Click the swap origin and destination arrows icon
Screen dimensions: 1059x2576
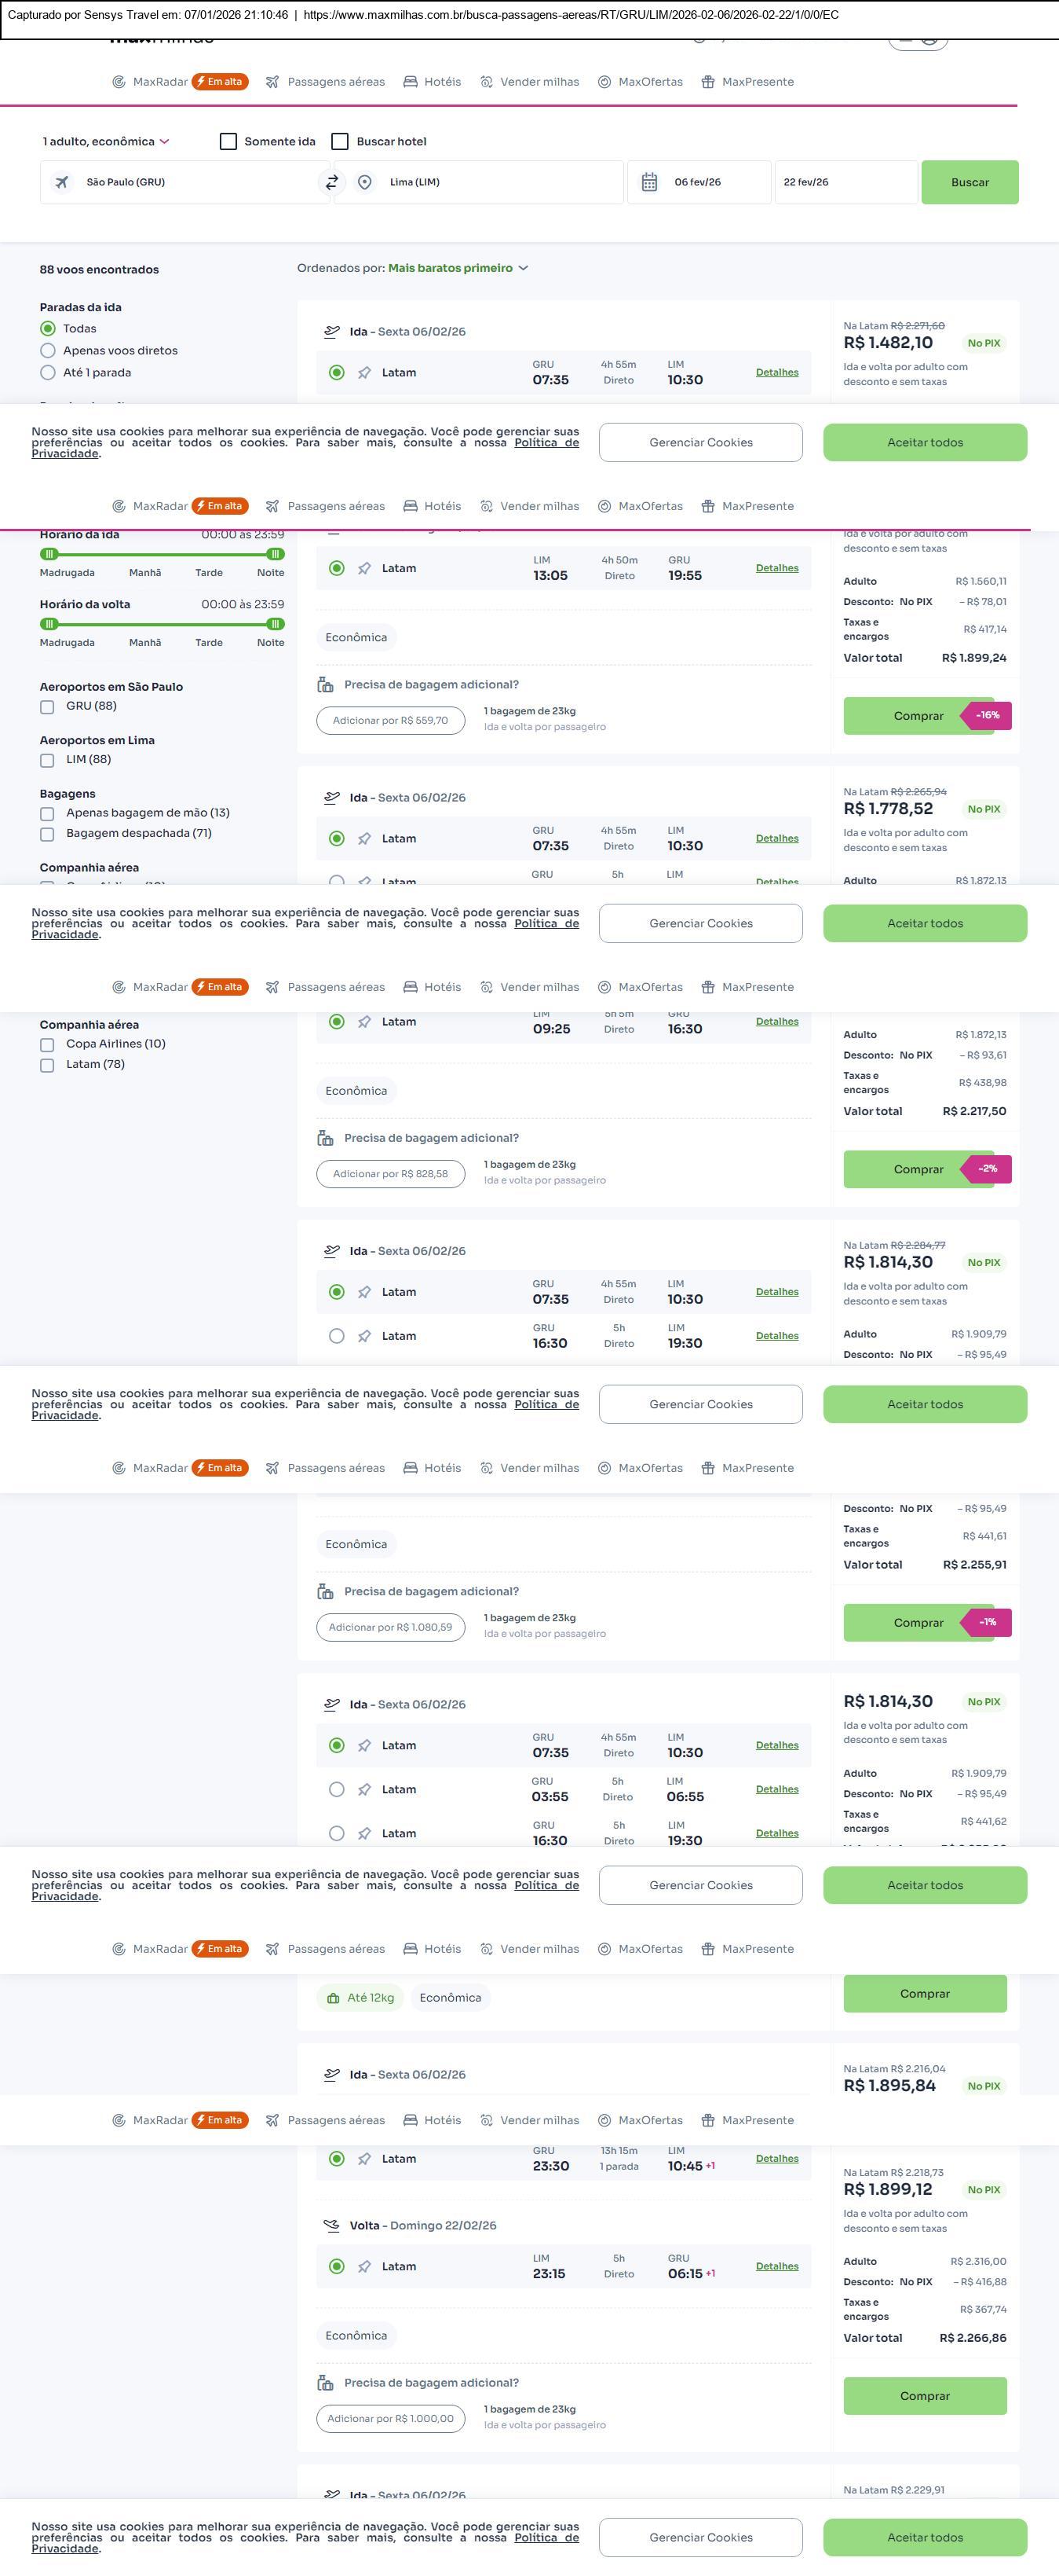332,182
